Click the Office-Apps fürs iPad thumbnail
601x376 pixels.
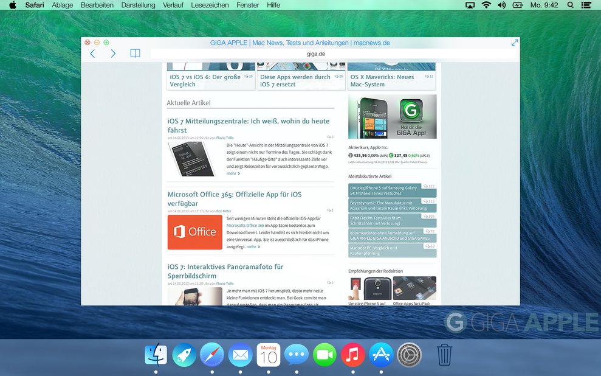[414, 288]
